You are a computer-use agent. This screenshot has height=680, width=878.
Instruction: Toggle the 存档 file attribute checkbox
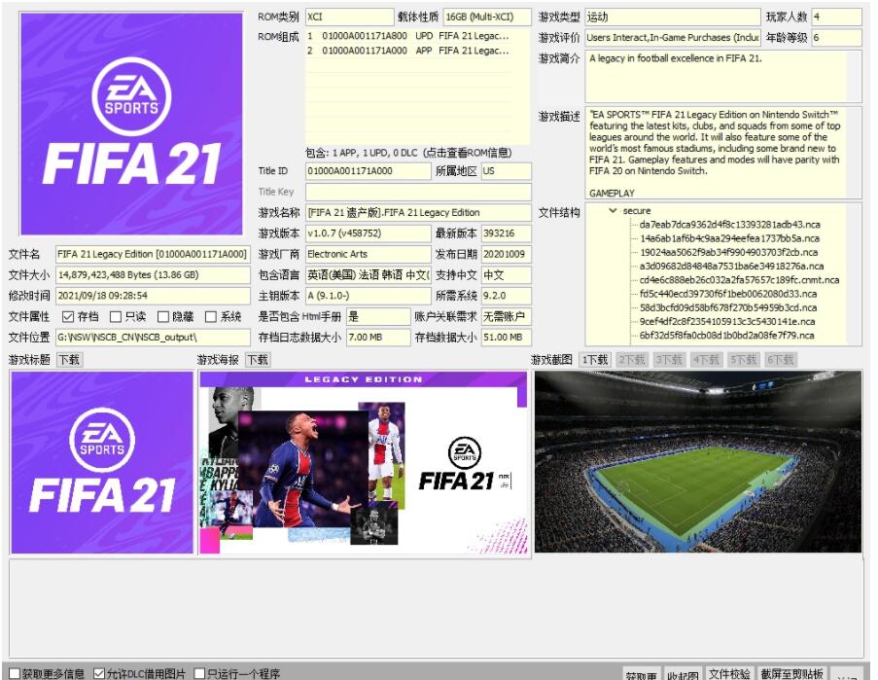point(68,317)
